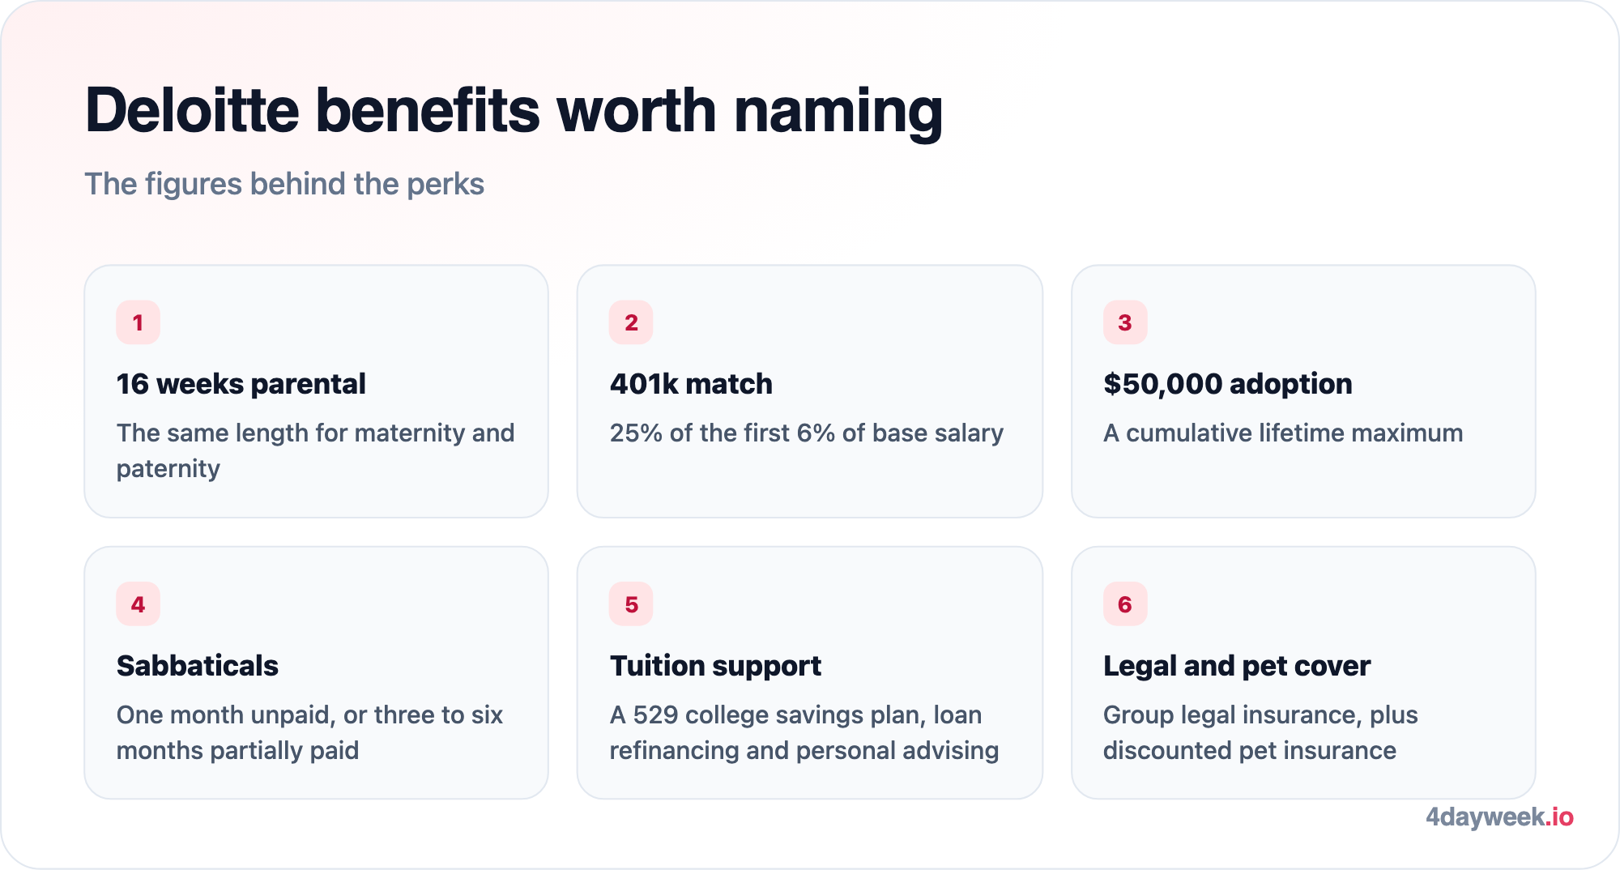
Task: Click the Tuition support card title
Action: [x=715, y=666]
